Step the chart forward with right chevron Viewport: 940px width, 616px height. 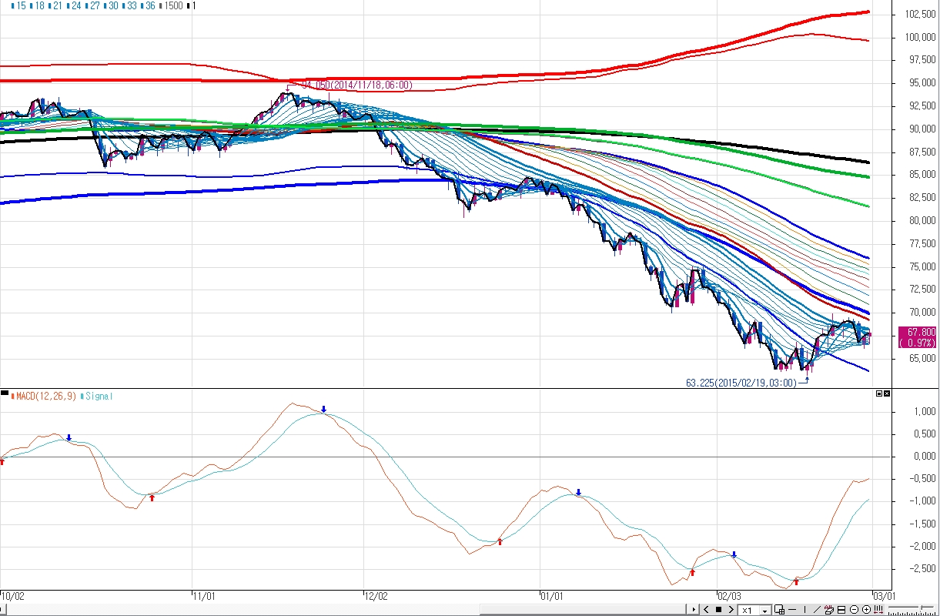click(x=731, y=610)
